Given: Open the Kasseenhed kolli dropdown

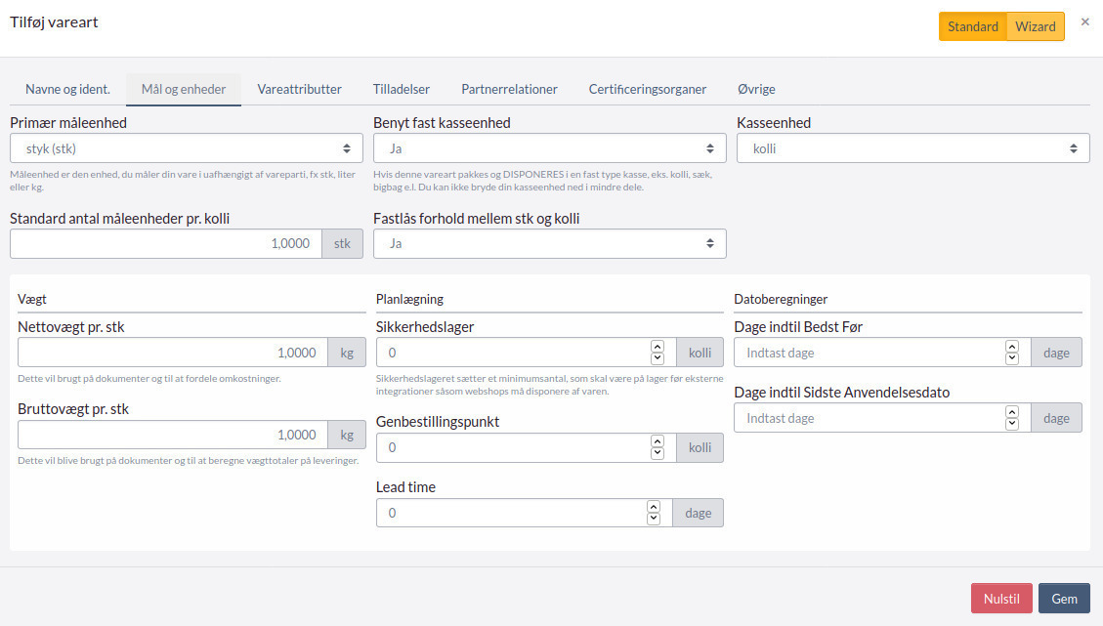Looking at the screenshot, I should point(912,148).
